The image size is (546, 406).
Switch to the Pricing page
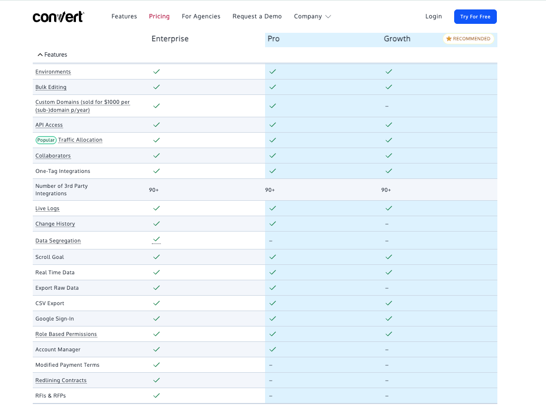point(159,16)
